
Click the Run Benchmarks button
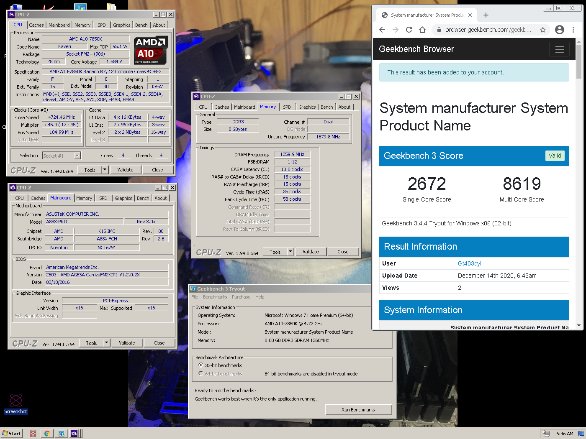point(358,410)
